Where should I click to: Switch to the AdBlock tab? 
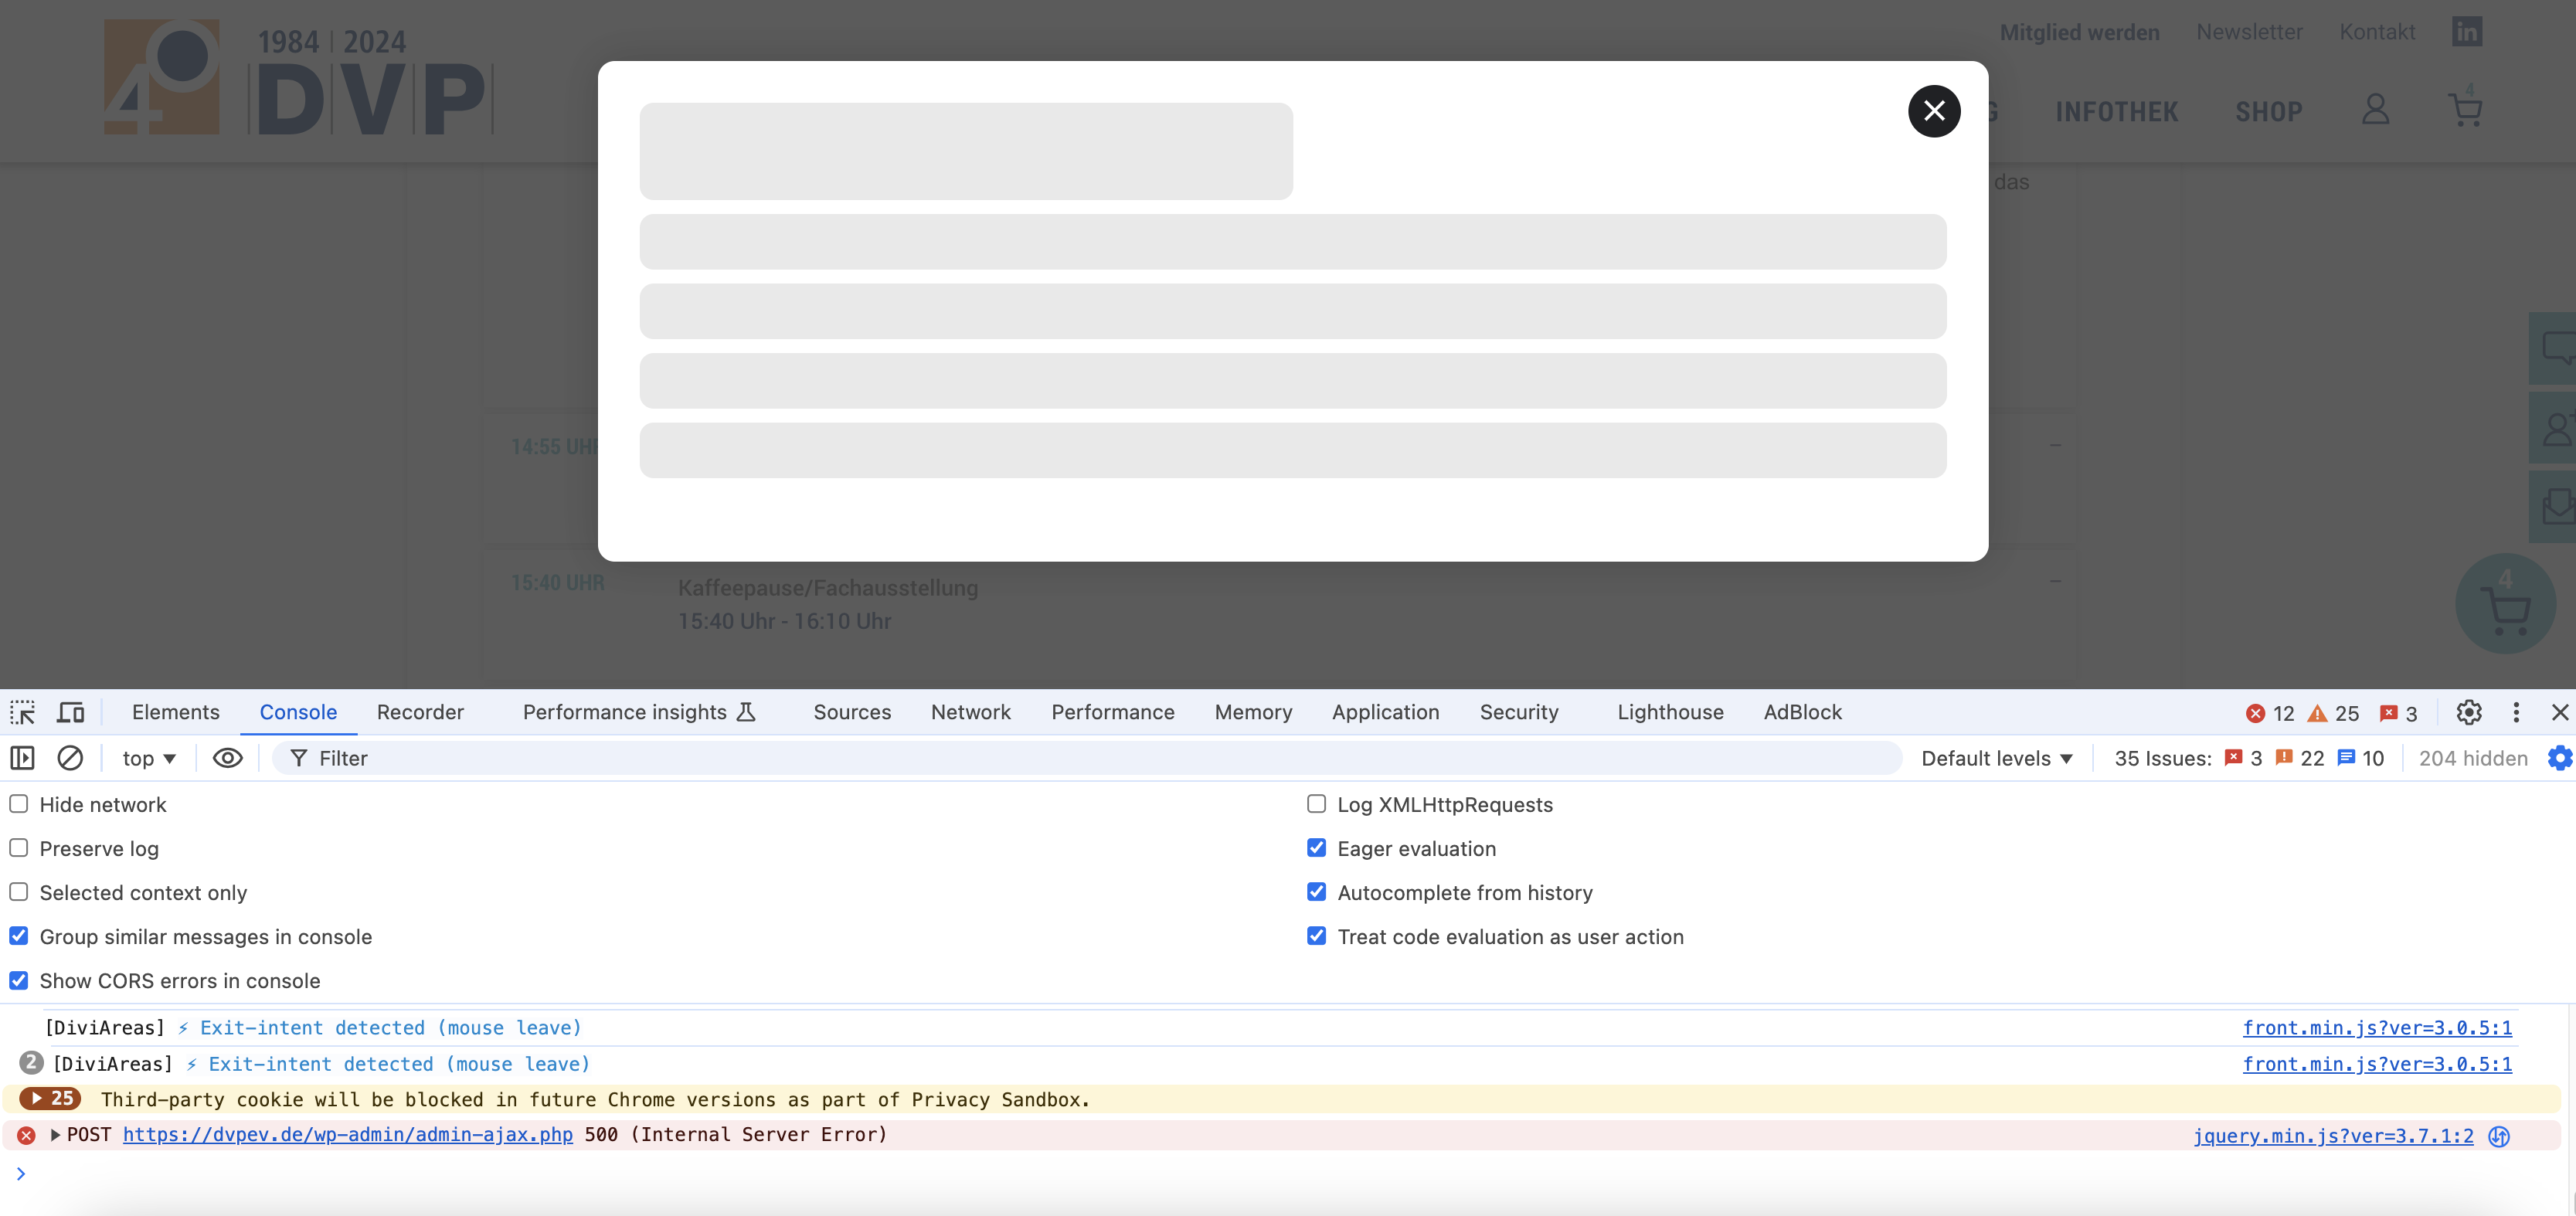pyautogui.click(x=1803, y=712)
